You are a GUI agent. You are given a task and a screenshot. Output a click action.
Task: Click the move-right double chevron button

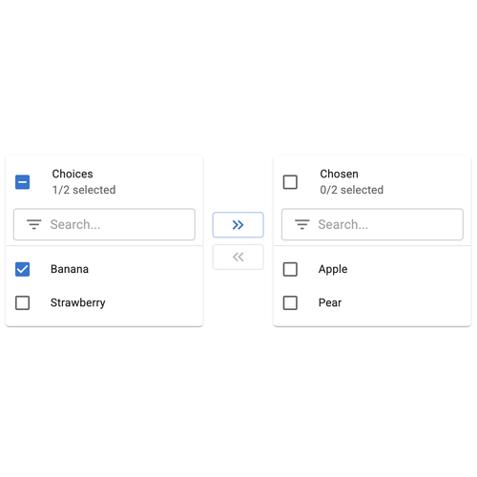[238, 225]
